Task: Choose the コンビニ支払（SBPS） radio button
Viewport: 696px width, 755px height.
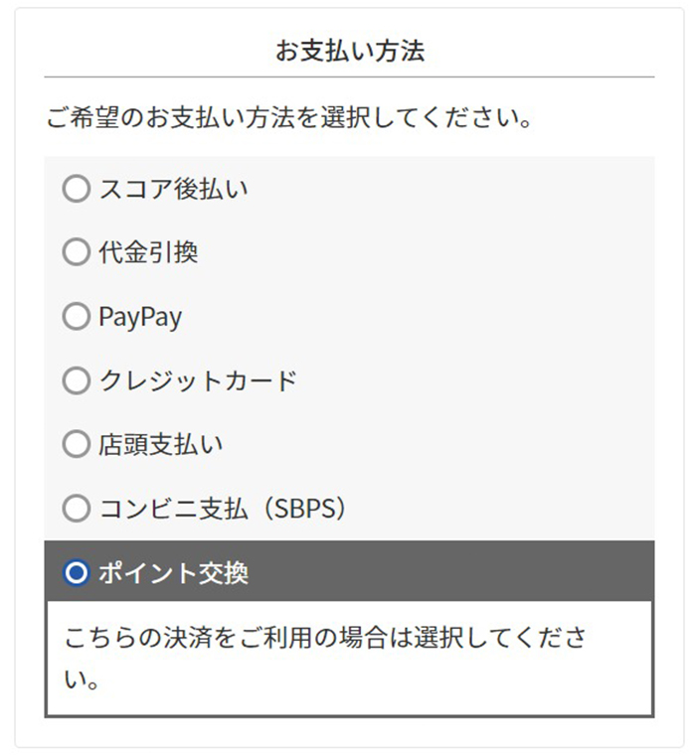Action: pos(76,509)
